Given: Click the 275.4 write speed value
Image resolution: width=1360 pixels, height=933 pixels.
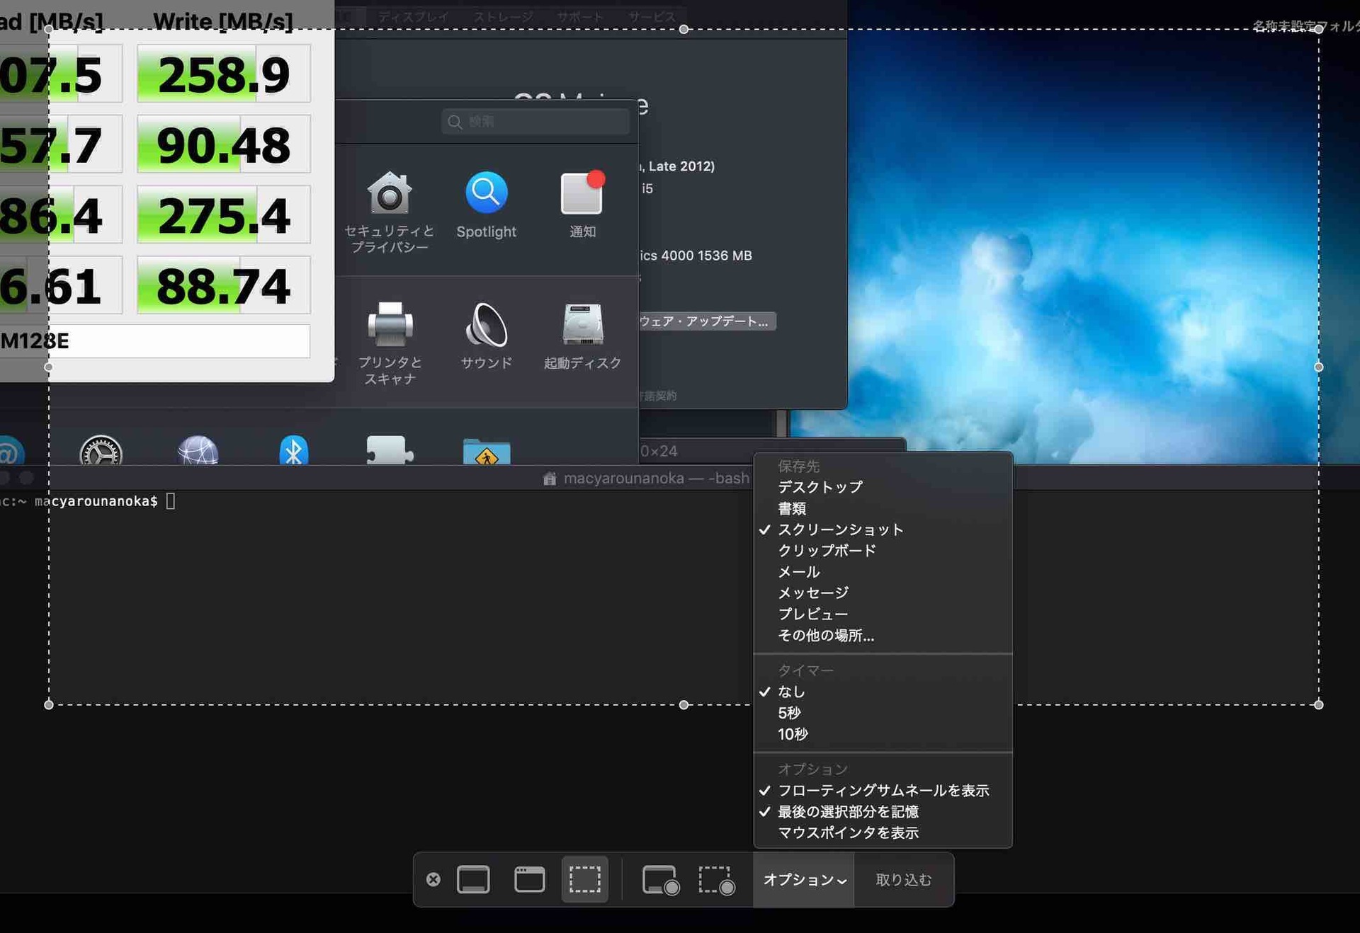Looking at the screenshot, I should pos(224,214).
